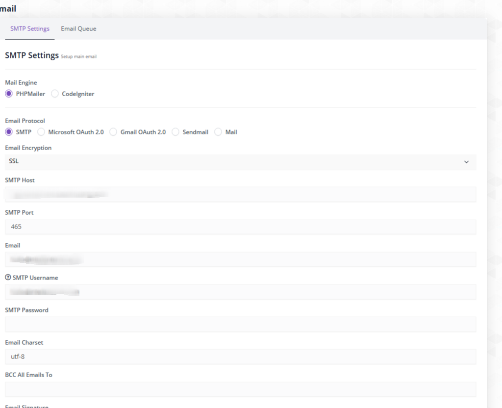Click the SMTP Settings section heading
The height and width of the screenshot is (408, 502).
[32, 55]
